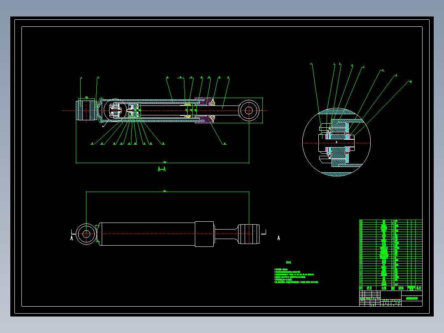Click the right mounting eye of section view
Viewport: 444px width, 333px height.
click(x=249, y=110)
